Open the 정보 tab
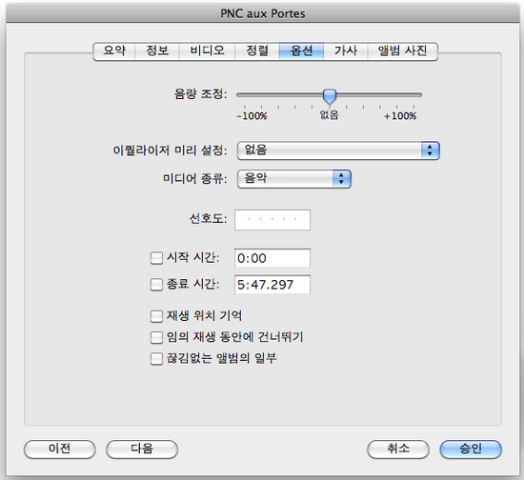 157,50
